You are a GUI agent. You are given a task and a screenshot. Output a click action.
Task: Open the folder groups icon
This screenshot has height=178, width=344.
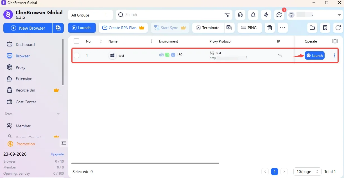[x=312, y=28]
